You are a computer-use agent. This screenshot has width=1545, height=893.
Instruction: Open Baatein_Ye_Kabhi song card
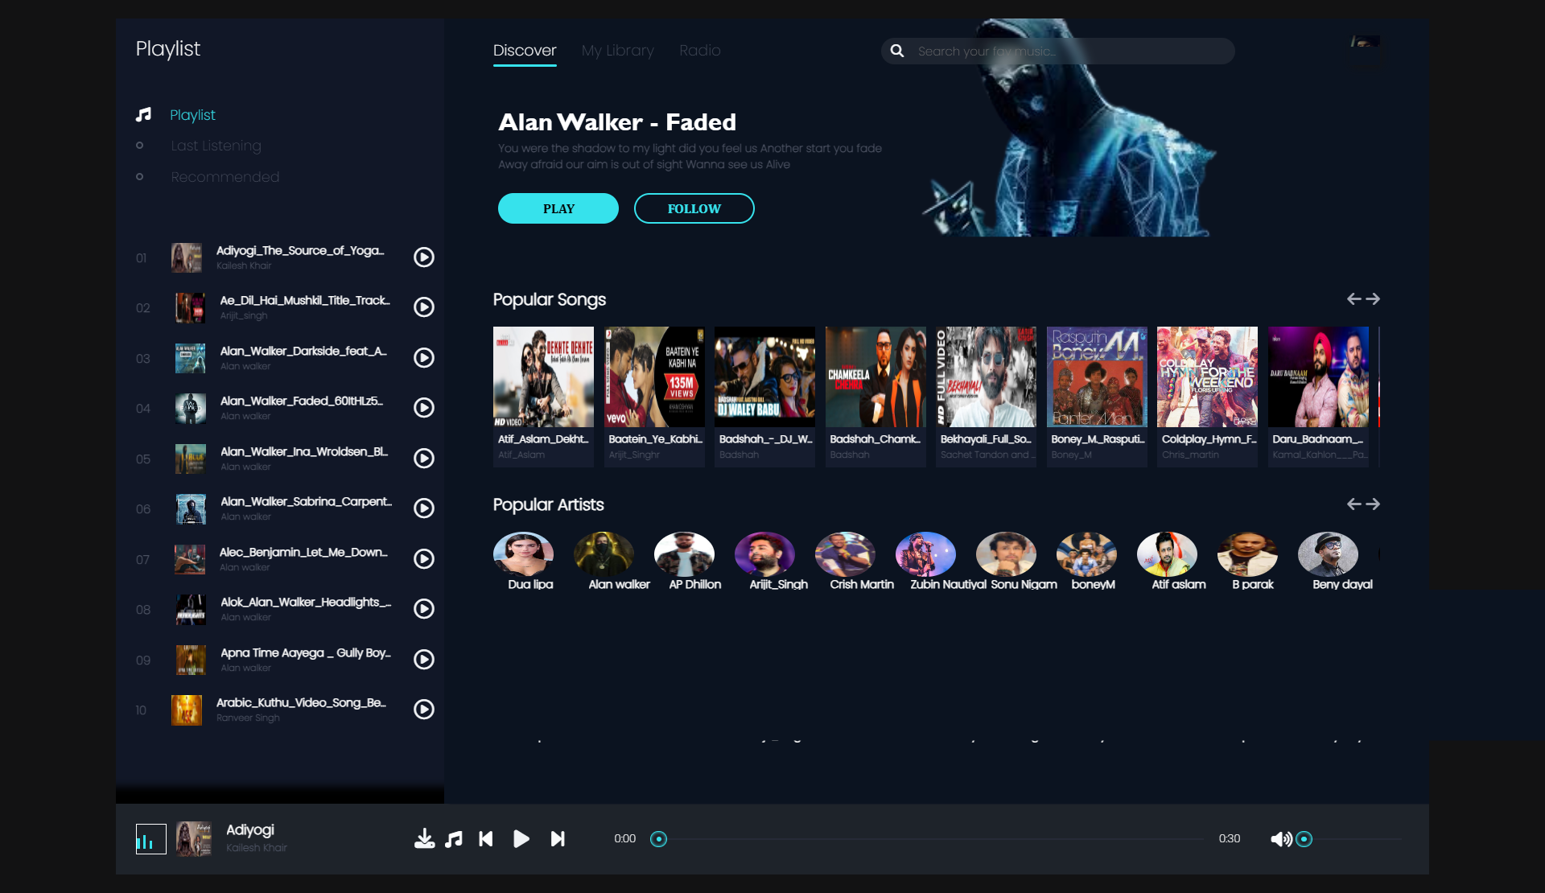pyautogui.click(x=654, y=396)
